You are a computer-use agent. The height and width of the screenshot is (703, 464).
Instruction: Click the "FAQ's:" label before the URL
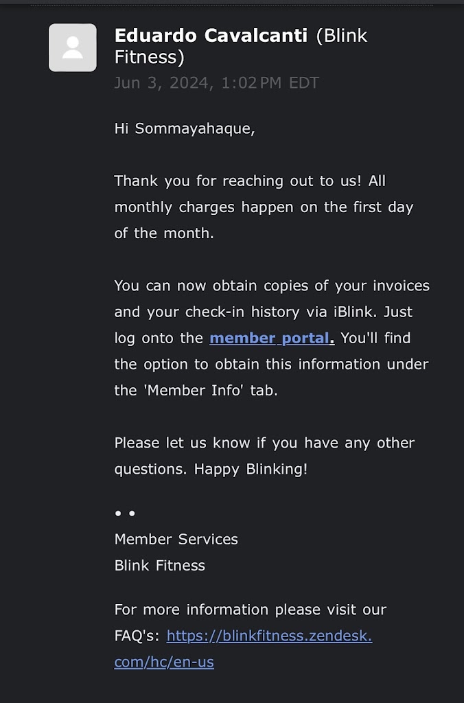(x=137, y=636)
